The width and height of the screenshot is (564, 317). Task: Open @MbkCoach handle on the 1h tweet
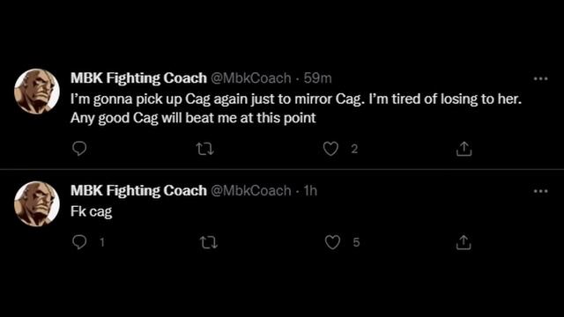250,191
